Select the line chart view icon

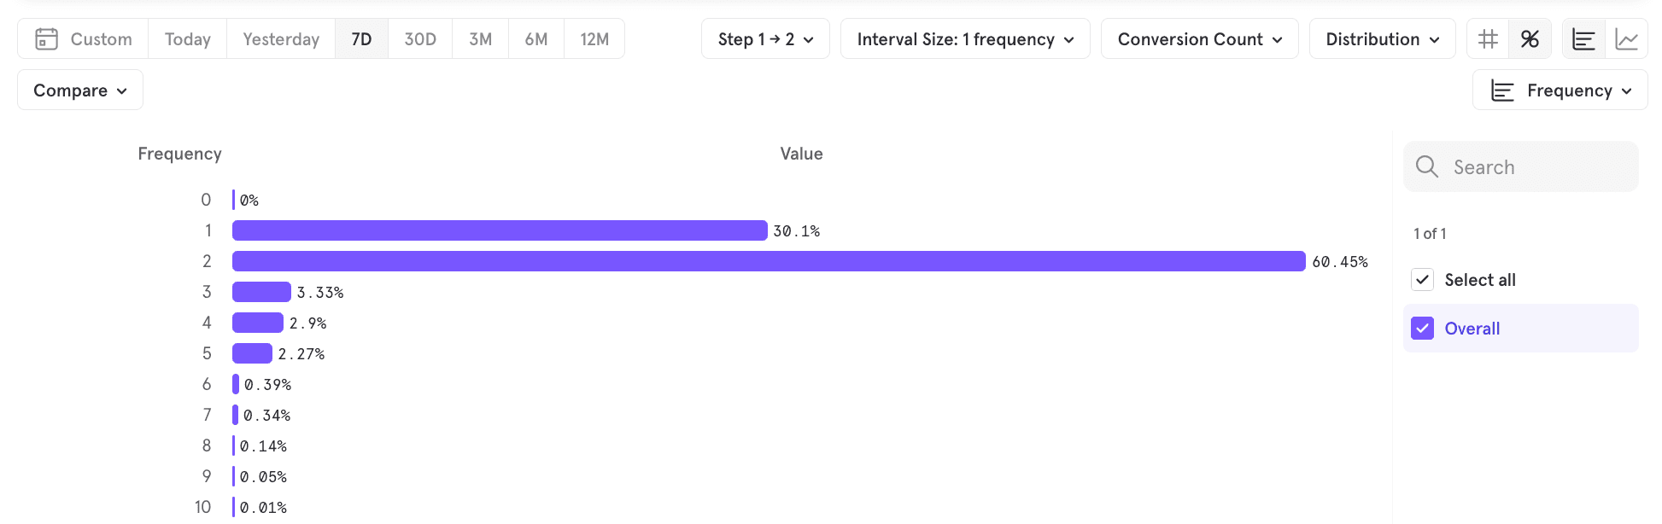coord(1626,39)
